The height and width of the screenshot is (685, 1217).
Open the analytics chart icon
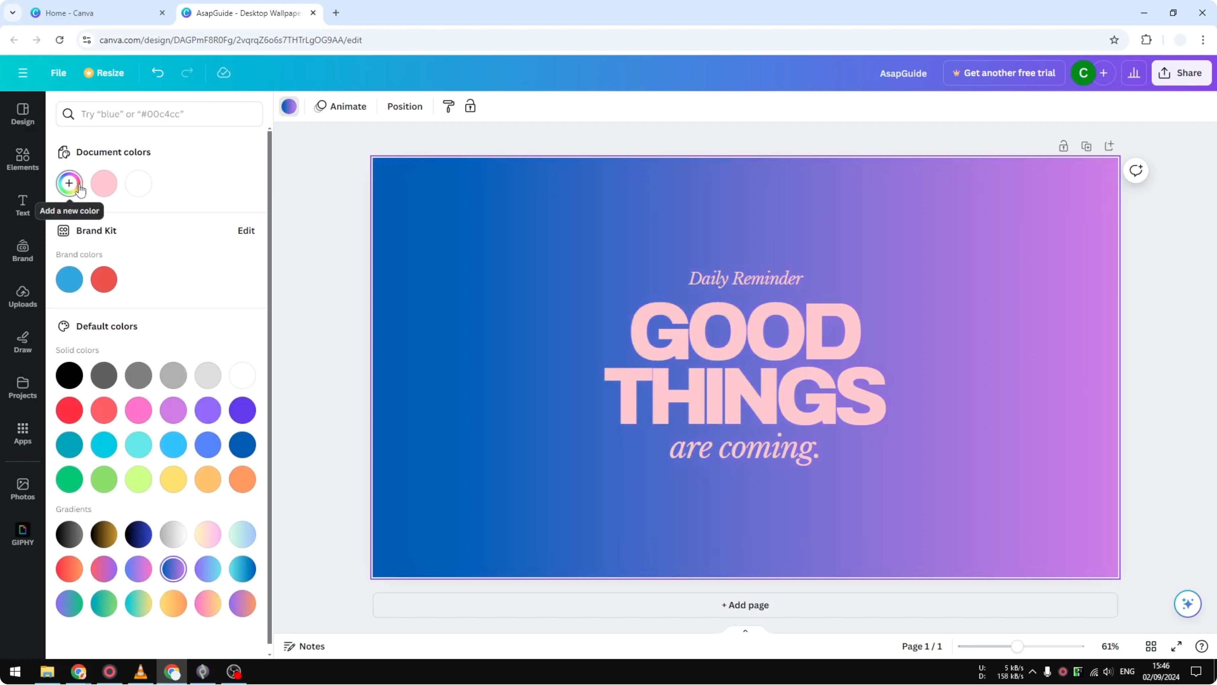(1134, 73)
